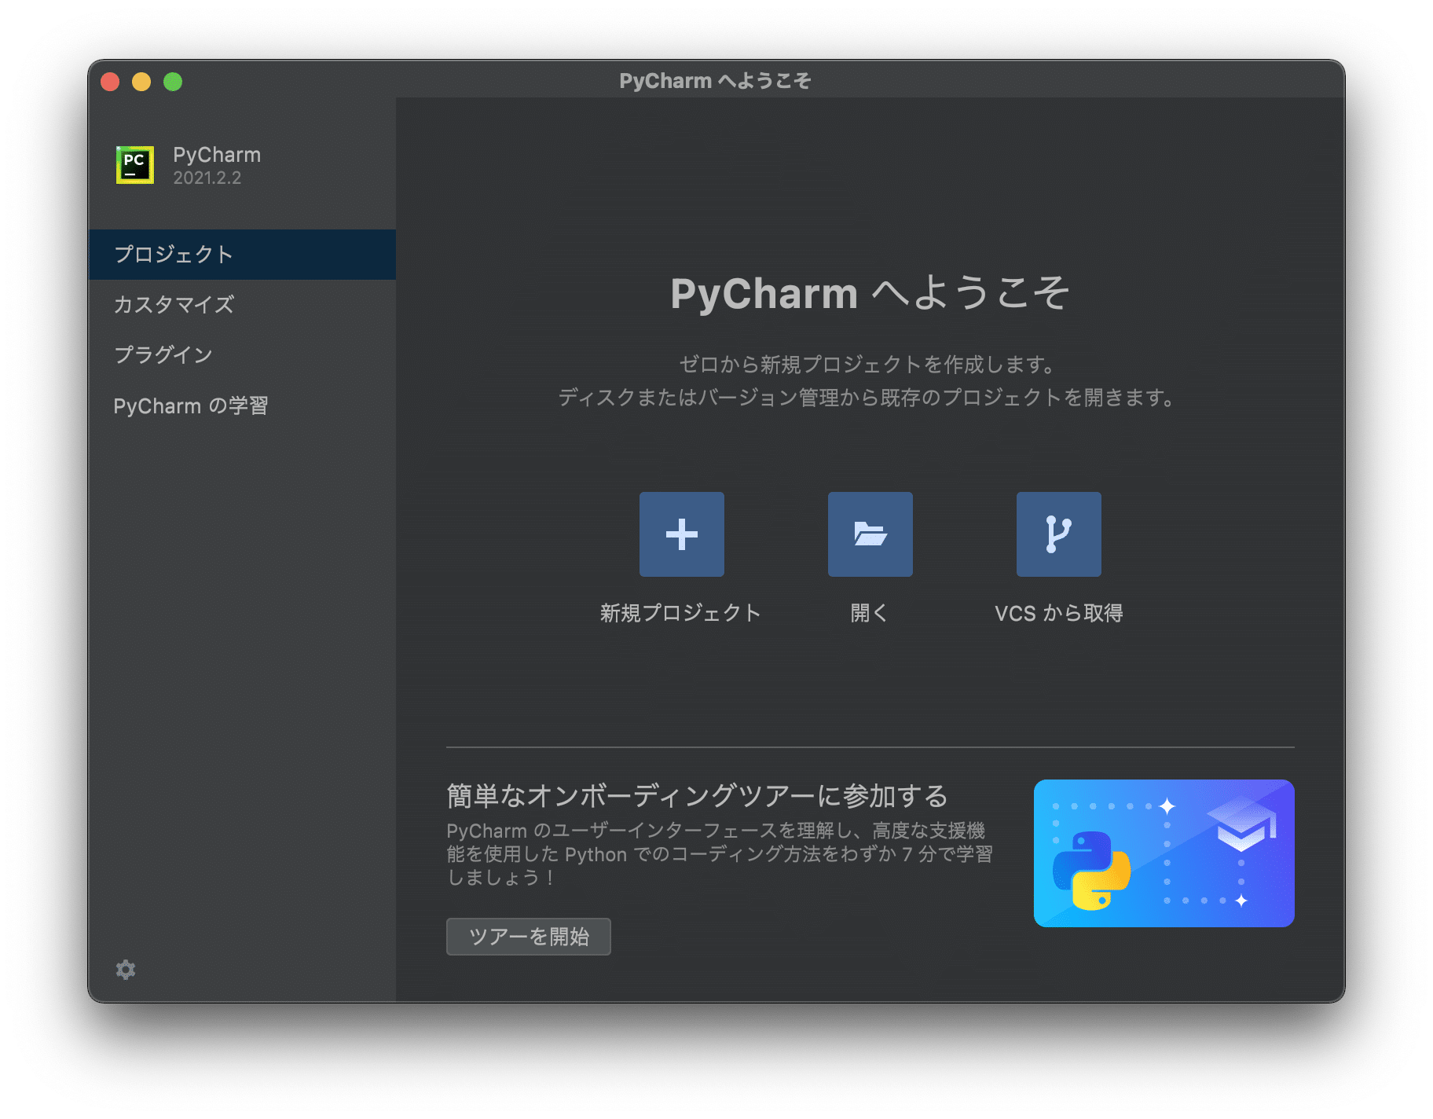This screenshot has height=1119, width=1433.
Task: Minimize the window with yellow button
Action: pyautogui.click(x=141, y=82)
